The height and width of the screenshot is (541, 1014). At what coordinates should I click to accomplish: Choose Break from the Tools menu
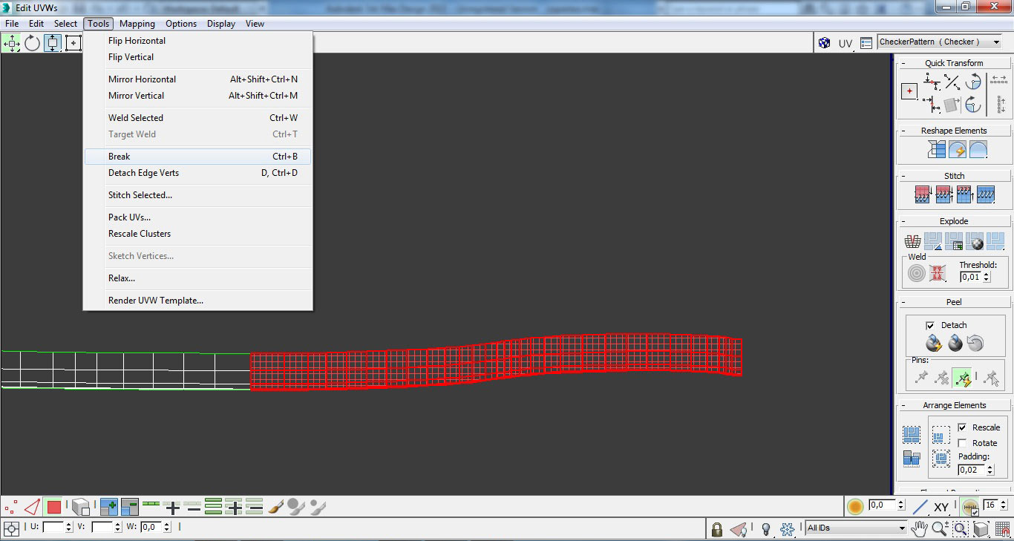[119, 157]
